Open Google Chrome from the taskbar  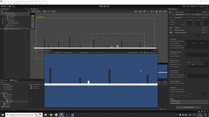pyautogui.click(x=51, y=115)
